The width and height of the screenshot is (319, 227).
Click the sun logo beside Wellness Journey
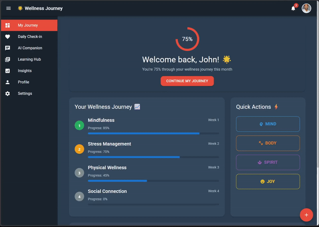pyautogui.click(x=20, y=8)
